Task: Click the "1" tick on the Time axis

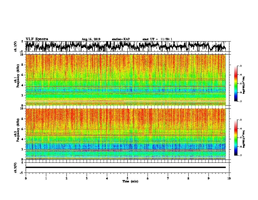Action: pos(46,178)
